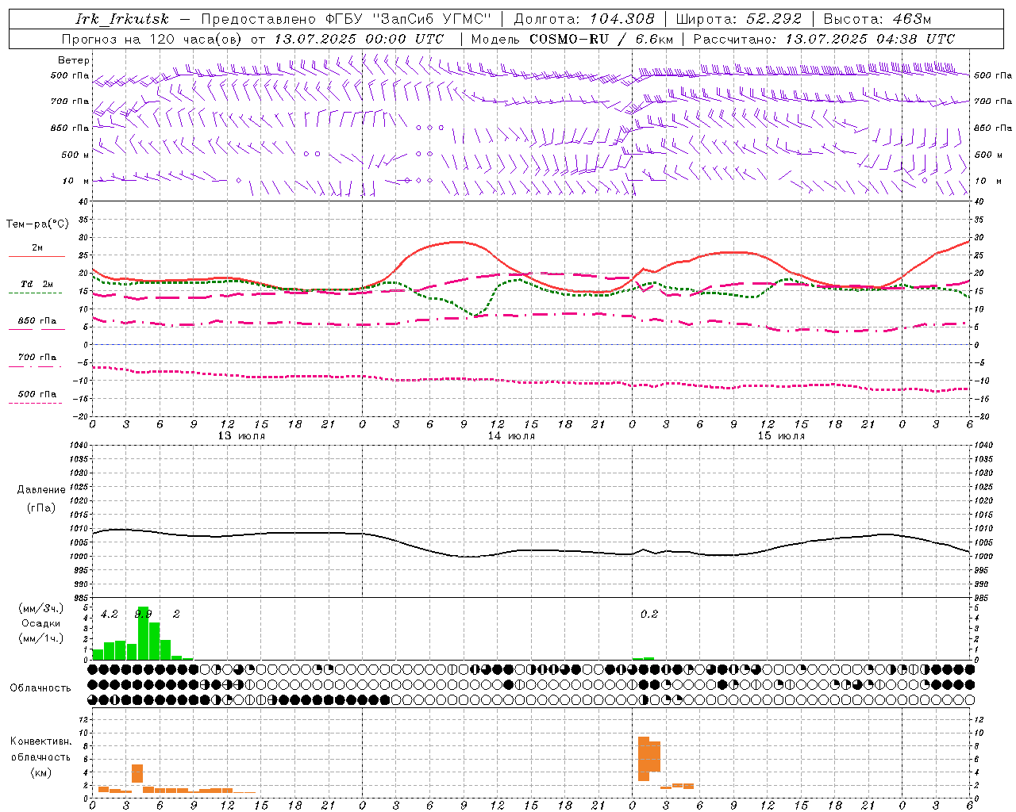The height and width of the screenshot is (812, 1016).
Task: Click the 14 июля date label
Action: 511,436
